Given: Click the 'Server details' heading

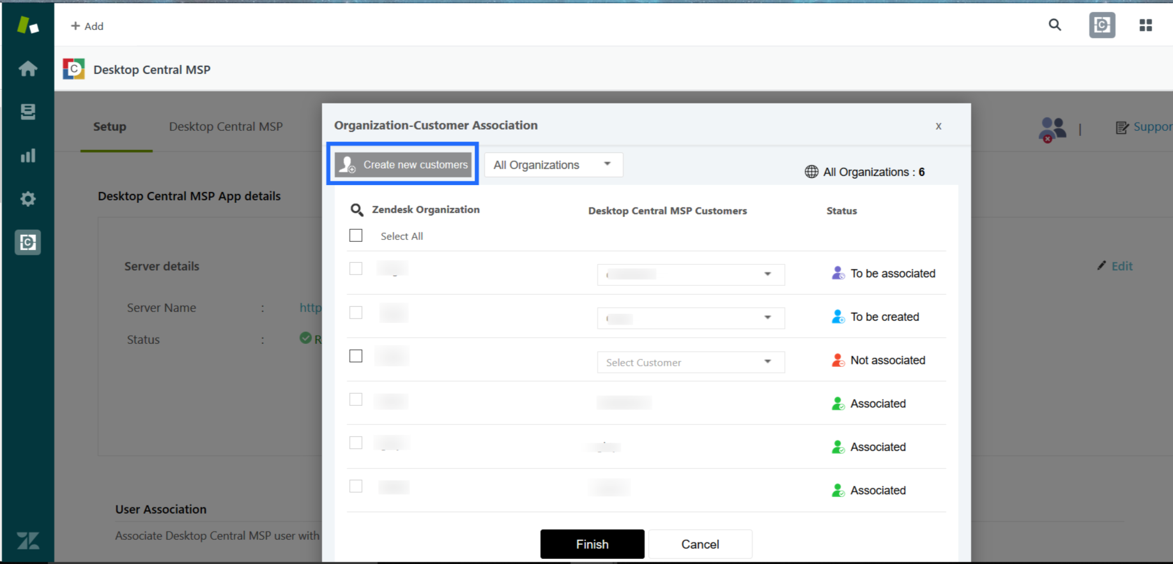Looking at the screenshot, I should tap(162, 266).
